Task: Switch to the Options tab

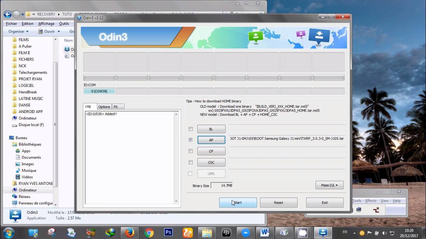Action: click(x=104, y=107)
